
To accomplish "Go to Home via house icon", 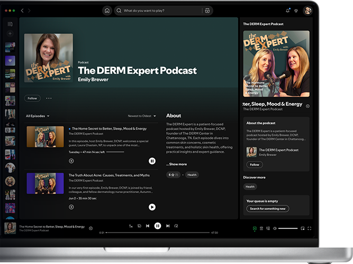I will (107, 11).
